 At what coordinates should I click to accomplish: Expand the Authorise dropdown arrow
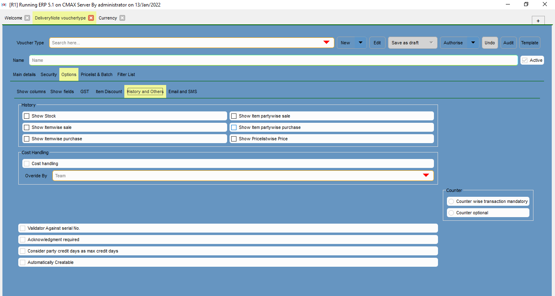click(x=473, y=43)
